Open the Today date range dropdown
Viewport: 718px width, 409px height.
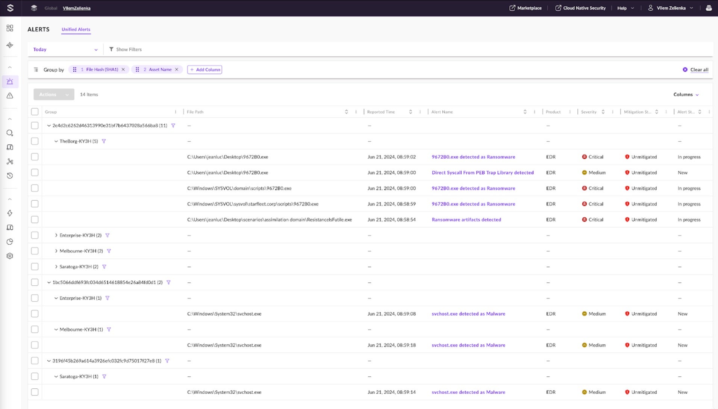coord(65,50)
